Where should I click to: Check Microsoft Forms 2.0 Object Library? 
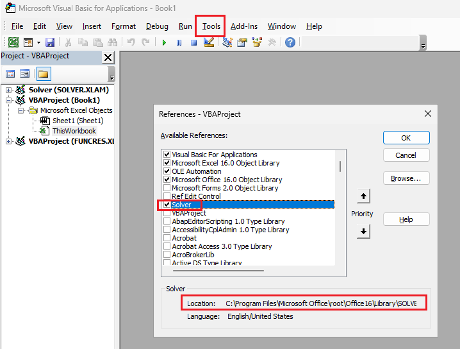(167, 188)
